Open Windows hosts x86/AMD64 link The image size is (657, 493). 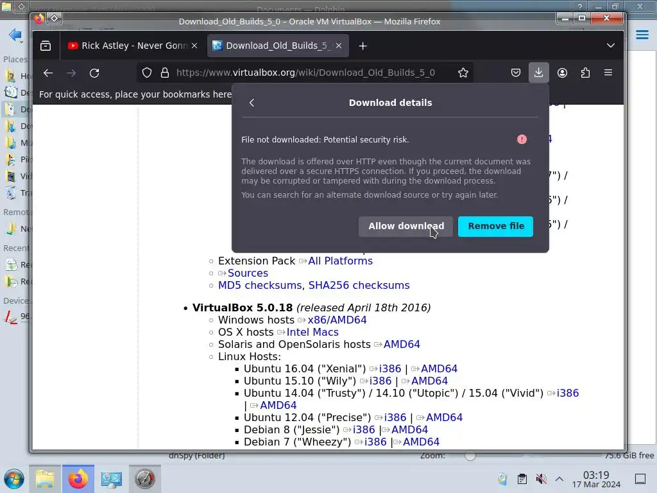pyautogui.click(x=337, y=320)
